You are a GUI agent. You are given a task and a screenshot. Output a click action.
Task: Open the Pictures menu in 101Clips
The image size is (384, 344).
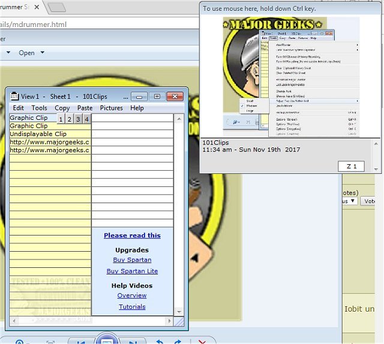pos(112,108)
